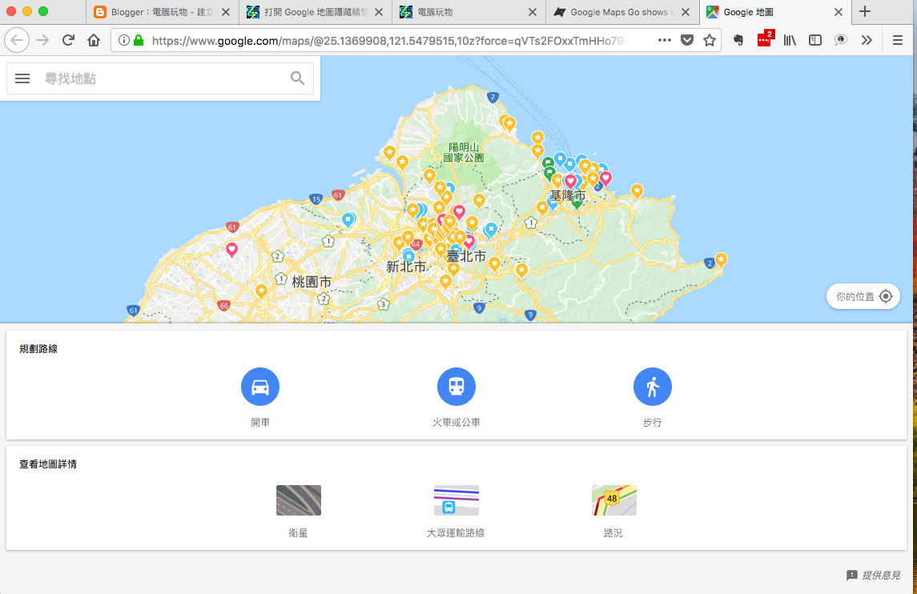
Task: Click the eye-shaped extension icon in toolbar
Action: click(841, 40)
